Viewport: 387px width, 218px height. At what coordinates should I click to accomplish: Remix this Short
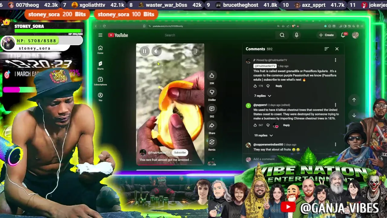coord(212,142)
